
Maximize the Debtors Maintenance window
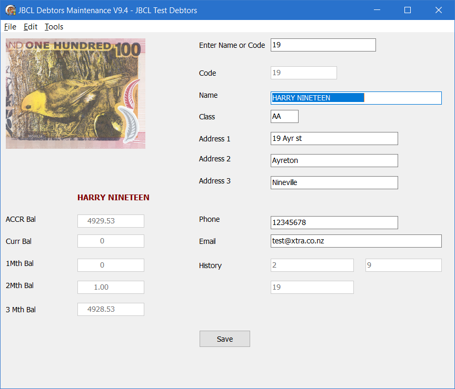coord(408,10)
